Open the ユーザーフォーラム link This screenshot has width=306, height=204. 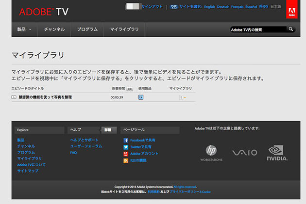pos(86,146)
